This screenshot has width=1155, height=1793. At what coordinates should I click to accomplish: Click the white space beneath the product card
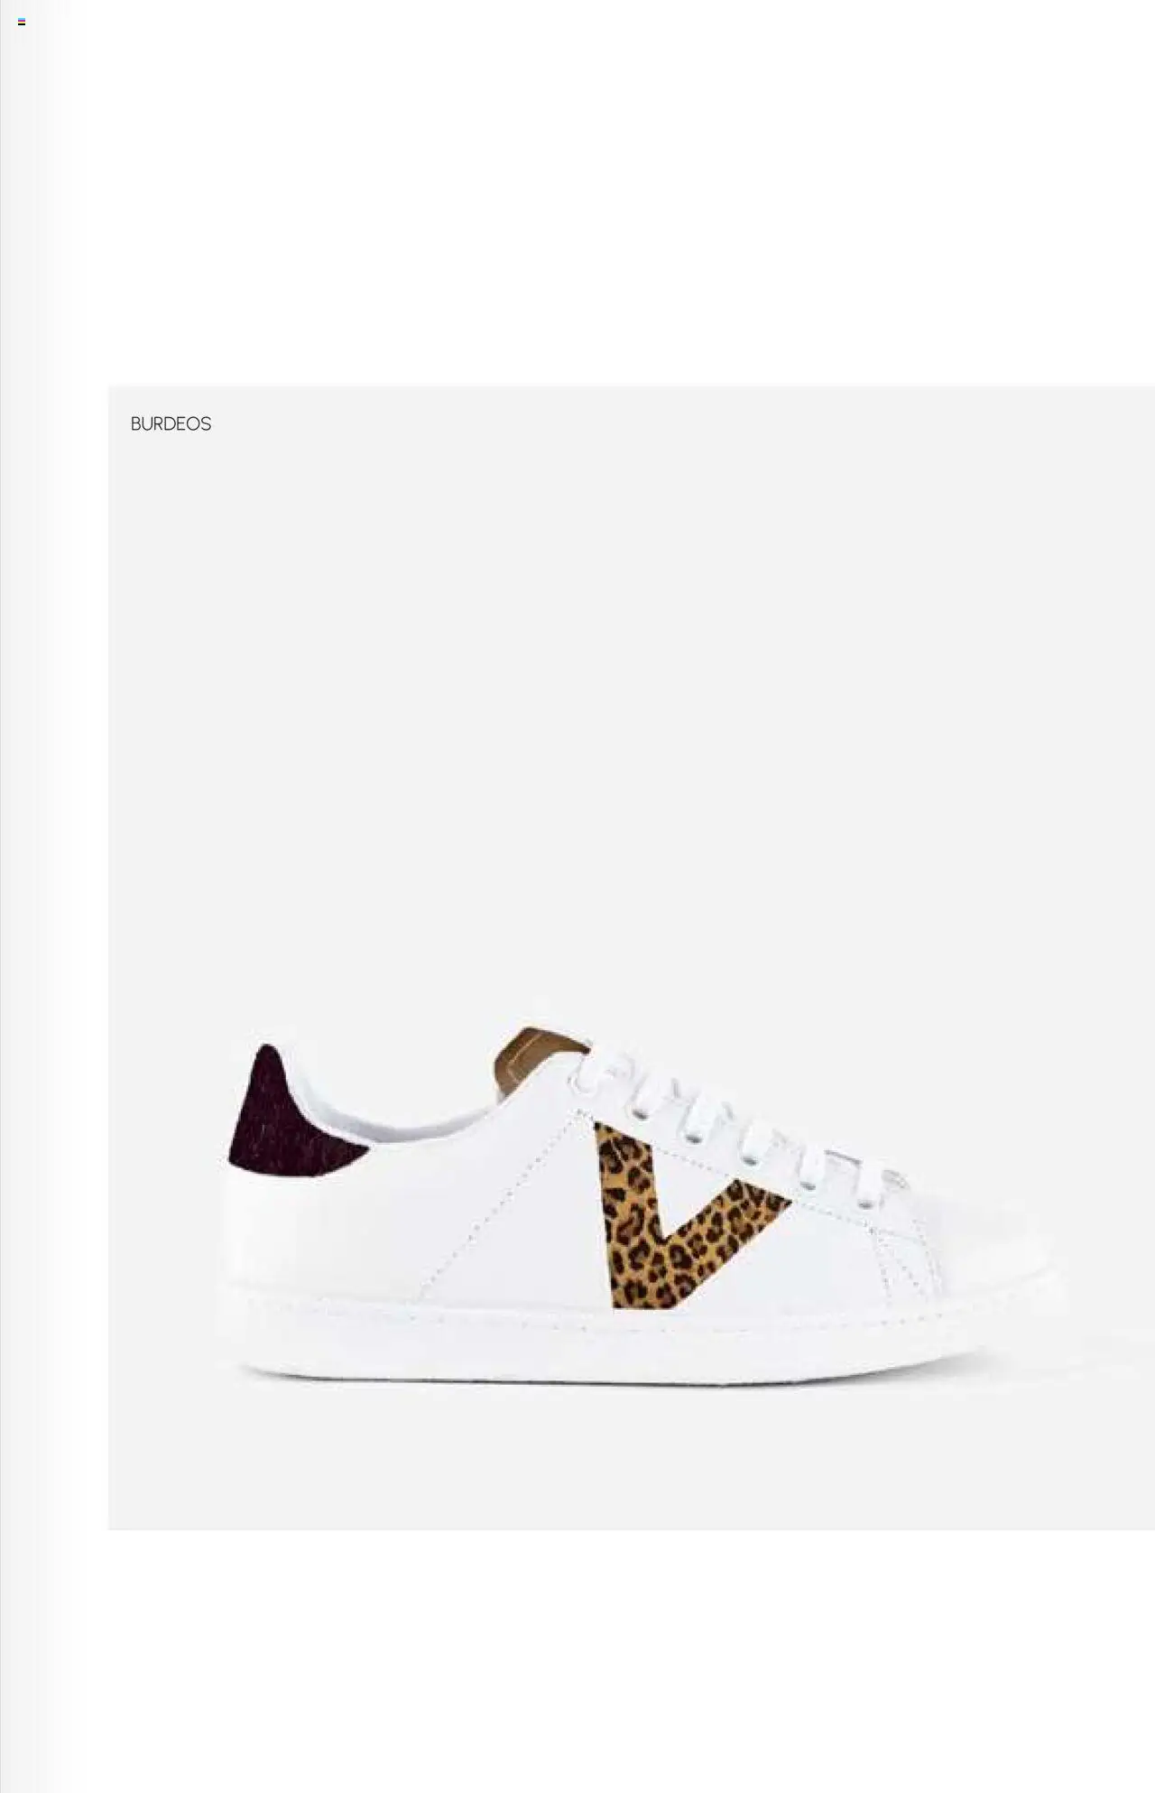(x=632, y=1661)
